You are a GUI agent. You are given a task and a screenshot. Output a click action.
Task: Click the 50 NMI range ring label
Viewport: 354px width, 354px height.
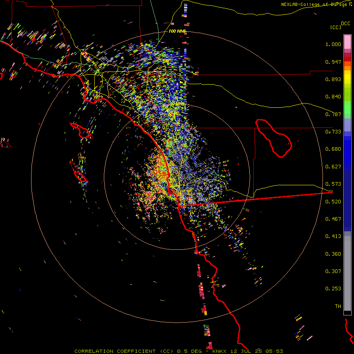[177, 104]
